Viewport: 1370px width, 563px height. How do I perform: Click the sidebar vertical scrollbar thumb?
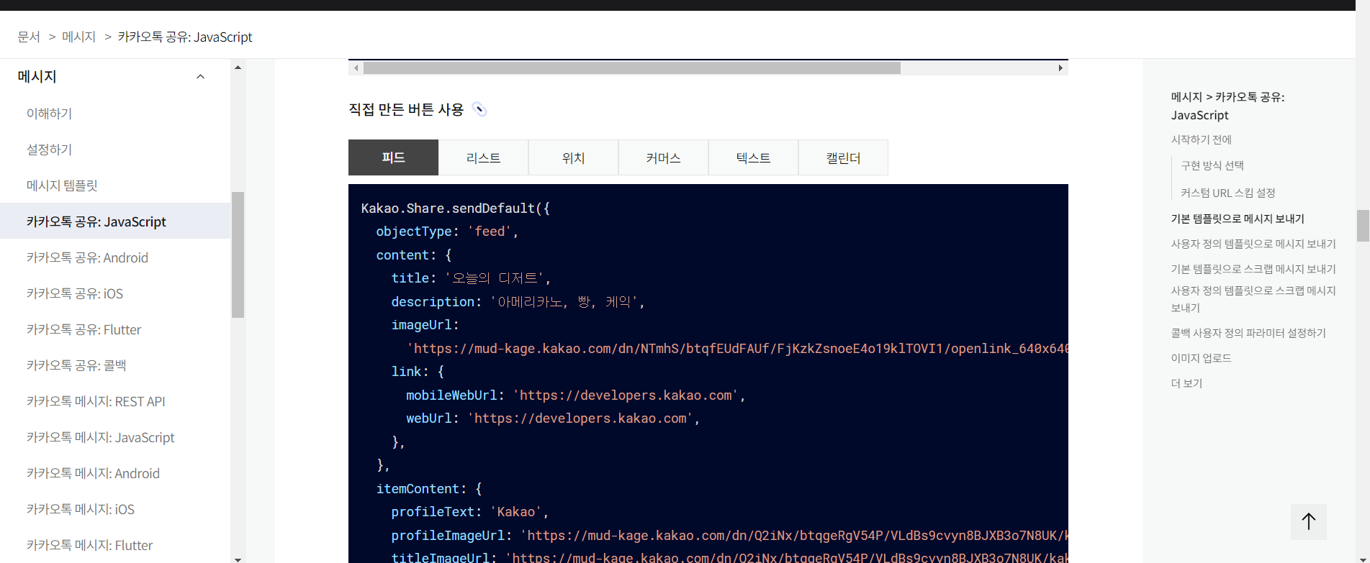coord(238,255)
